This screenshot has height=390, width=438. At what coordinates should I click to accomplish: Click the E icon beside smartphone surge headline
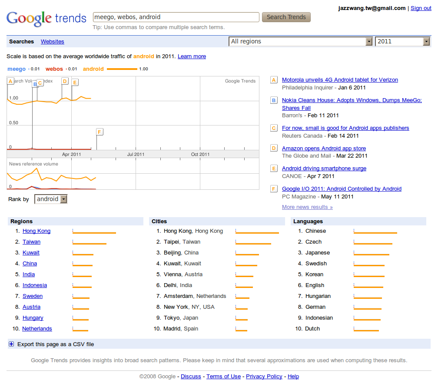point(274,169)
